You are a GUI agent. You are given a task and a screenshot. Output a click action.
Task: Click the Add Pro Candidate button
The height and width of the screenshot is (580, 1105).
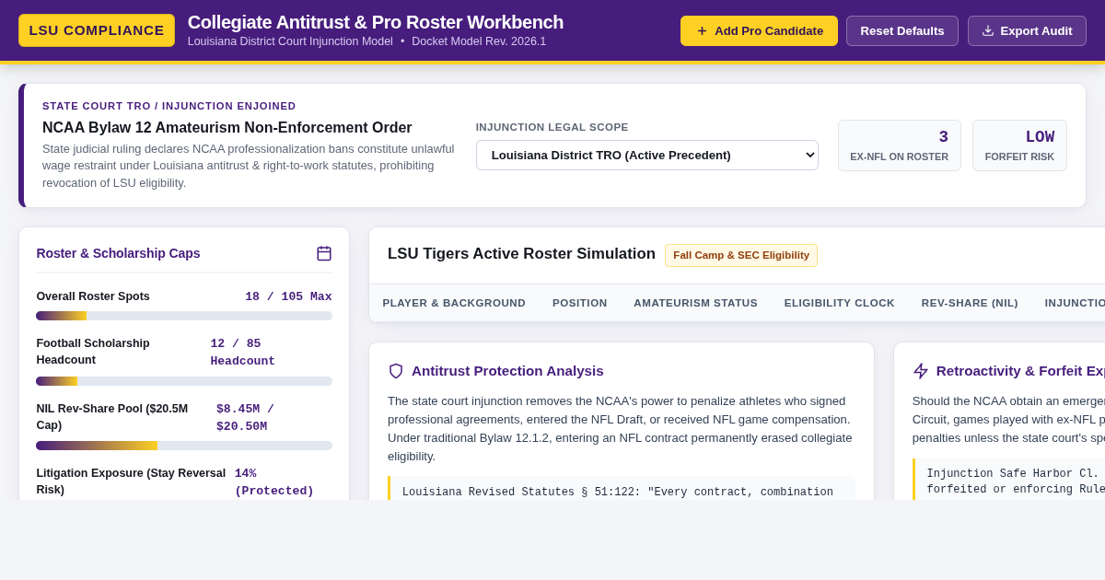[760, 30]
